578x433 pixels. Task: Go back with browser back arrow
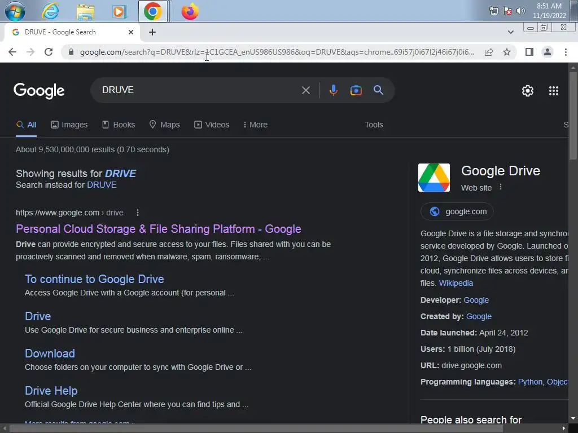[12, 52]
